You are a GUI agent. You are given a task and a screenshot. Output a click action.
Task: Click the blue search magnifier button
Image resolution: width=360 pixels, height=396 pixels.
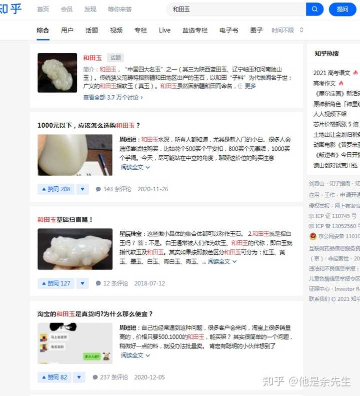click(x=314, y=10)
